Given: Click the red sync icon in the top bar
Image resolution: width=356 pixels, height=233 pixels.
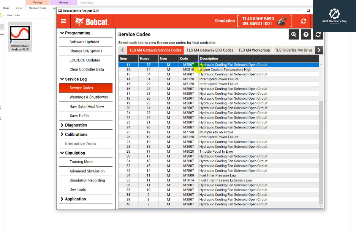Looking at the screenshot, I should click(304, 21).
